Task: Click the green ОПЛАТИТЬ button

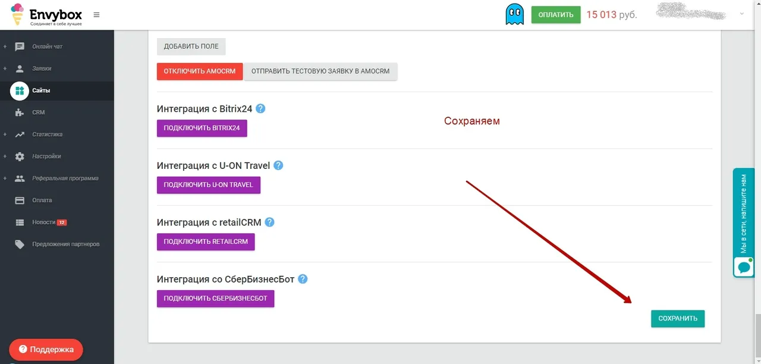Action: [x=555, y=15]
